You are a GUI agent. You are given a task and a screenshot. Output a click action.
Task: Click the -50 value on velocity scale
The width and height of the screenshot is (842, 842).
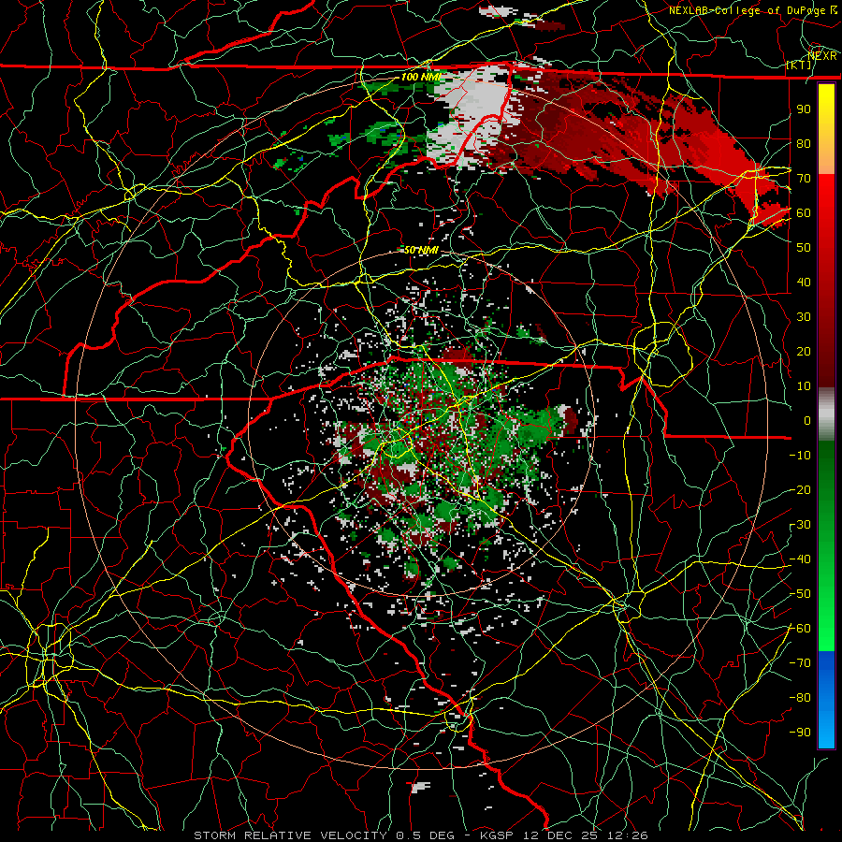800,594
